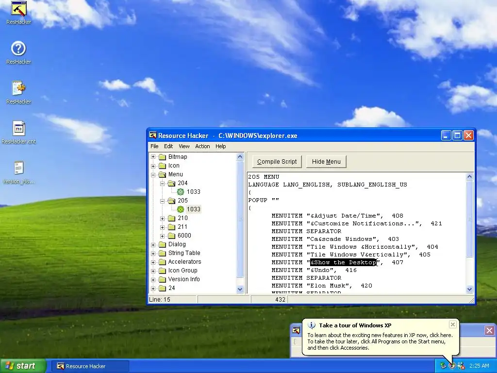Open the Start menu
The height and width of the screenshot is (373, 497).
pyautogui.click(x=23, y=366)
